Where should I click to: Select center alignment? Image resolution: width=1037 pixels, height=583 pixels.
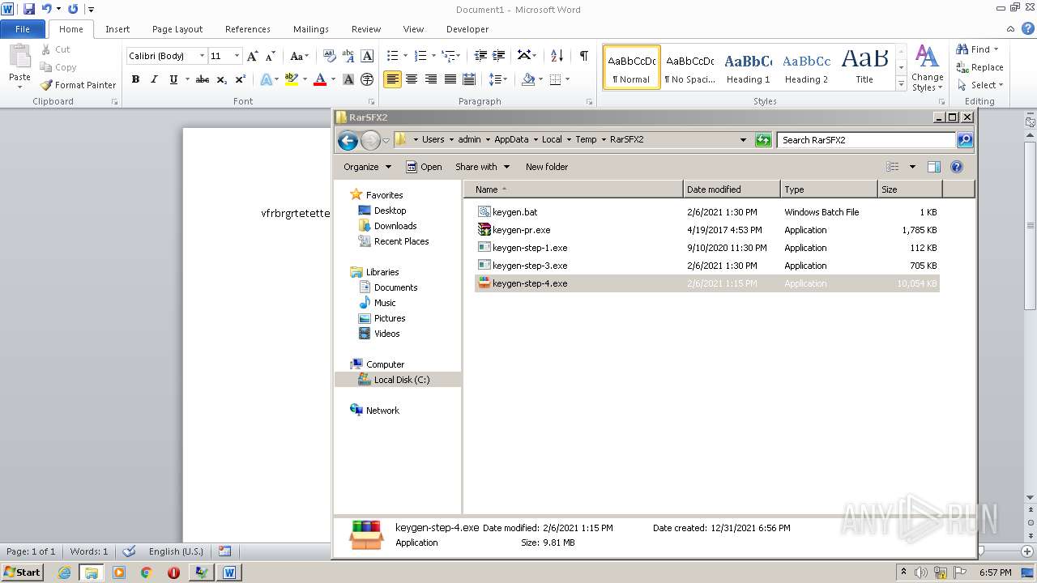412,79
